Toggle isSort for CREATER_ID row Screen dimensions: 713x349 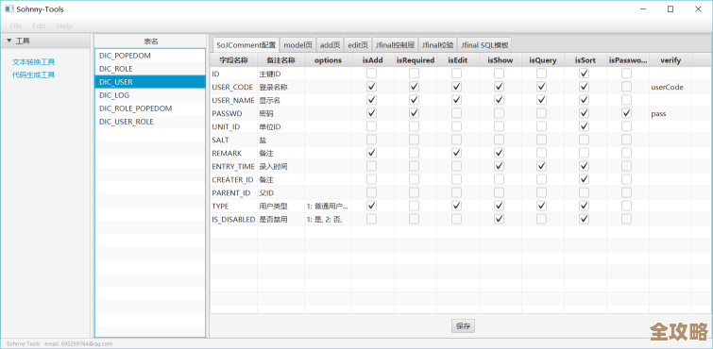pos(585,179)
